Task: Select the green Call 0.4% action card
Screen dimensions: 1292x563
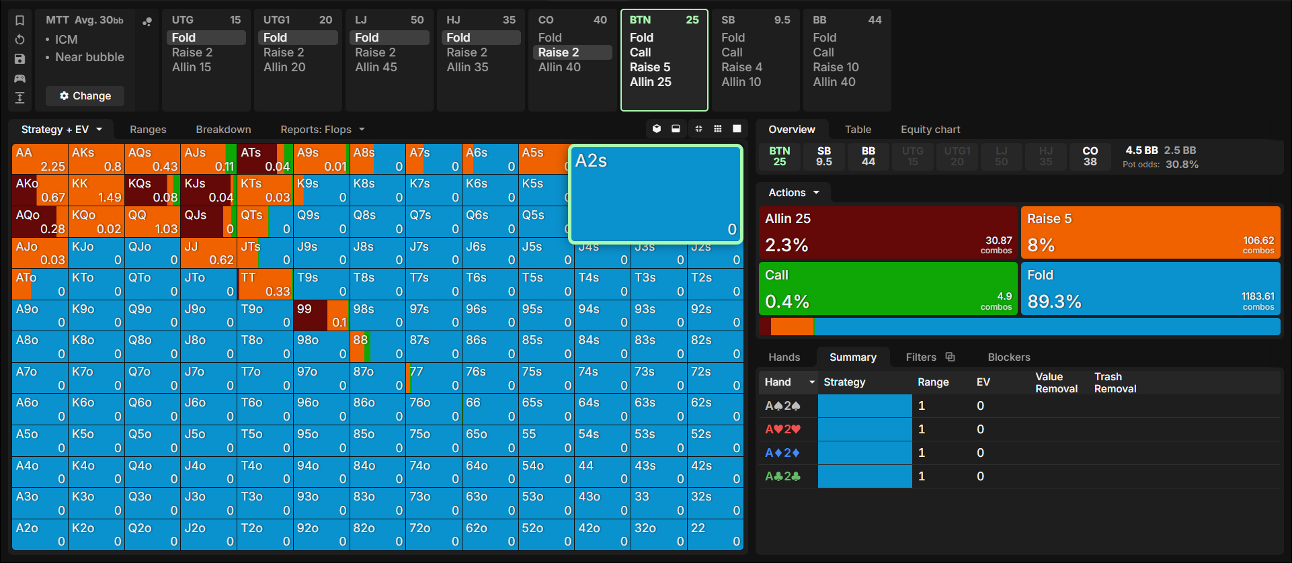Action: coord(888,289)
